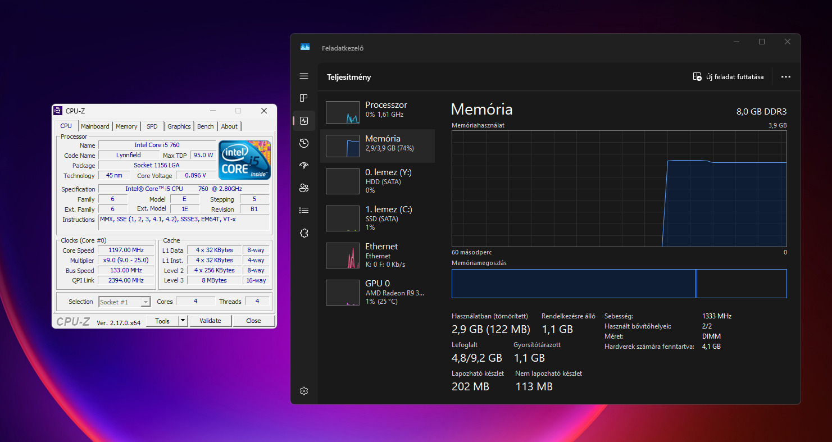Image resolution: width=832 pixels, height=442 pixels.
Task: Click the CPU-Z title bar application icon
Action: 58,111
